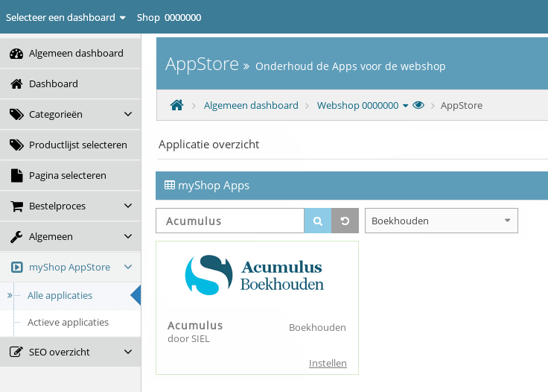The image size is (548, 392).
Task: Click the Pagina selecteren file icon
Action: click(x=16, y=176)
